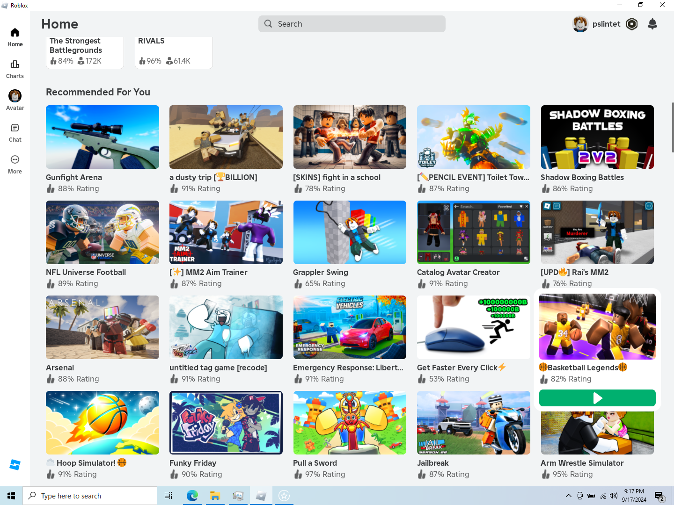Click the pslintet username link
Screen dimensions: 674x505
pos(606,24)
